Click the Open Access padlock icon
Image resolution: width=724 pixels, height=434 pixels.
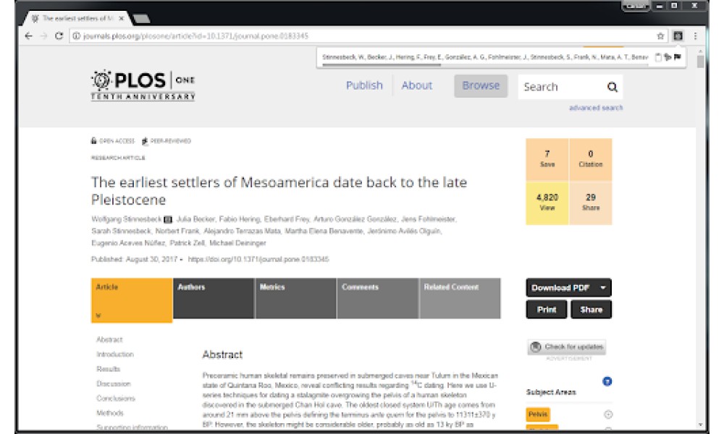(93, 140)
